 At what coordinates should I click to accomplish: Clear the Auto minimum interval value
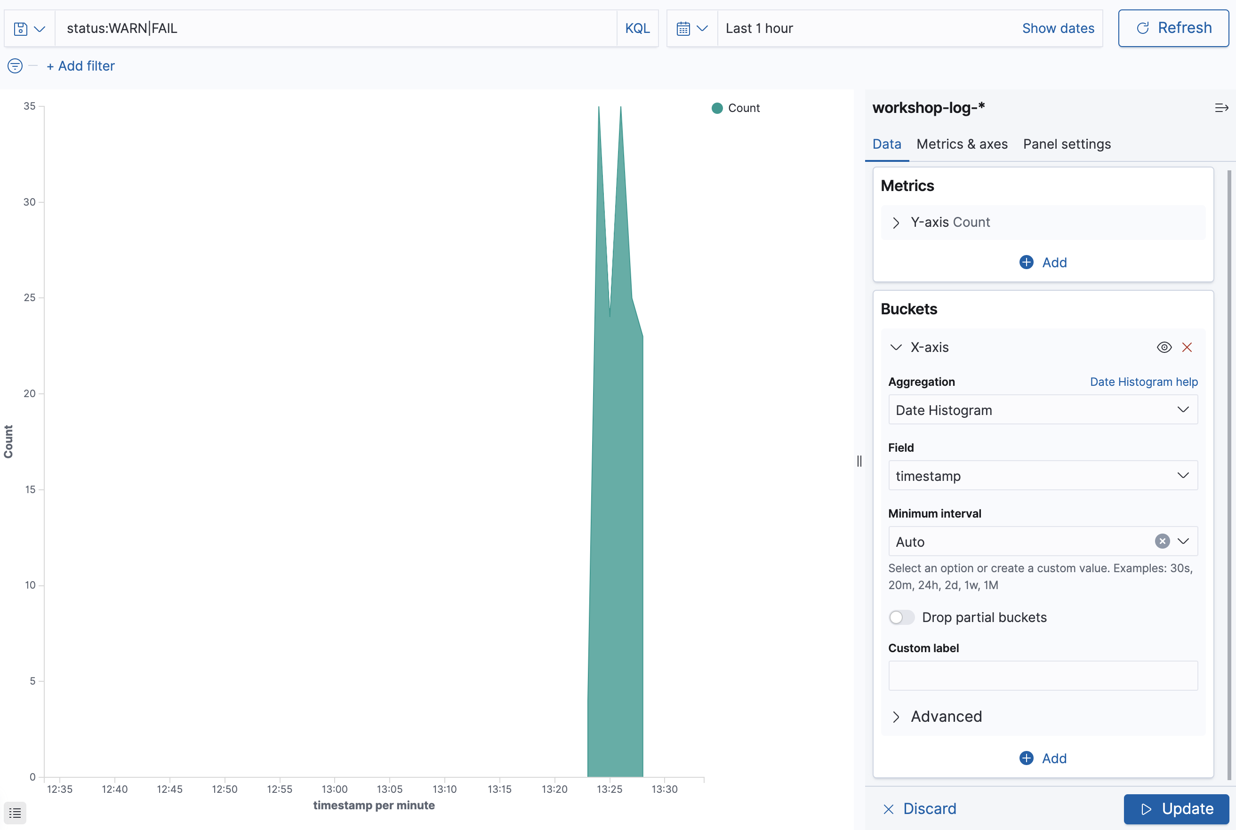1162,541
